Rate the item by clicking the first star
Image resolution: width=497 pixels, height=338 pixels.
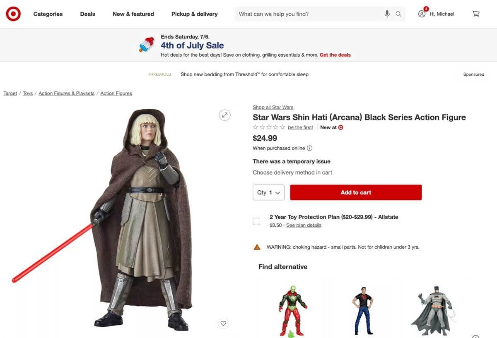tap(255, 127)
